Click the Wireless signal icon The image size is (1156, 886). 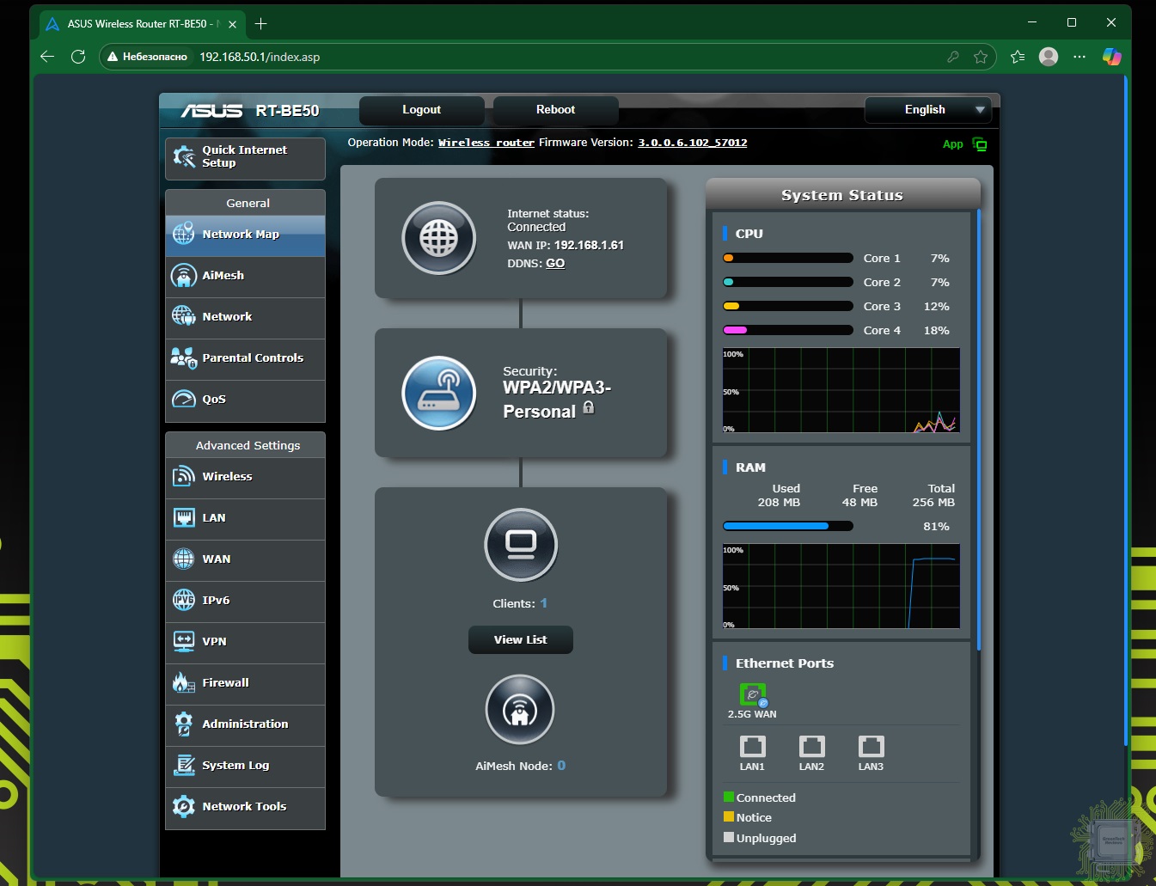pyautogui.click(x=184, y=476)
